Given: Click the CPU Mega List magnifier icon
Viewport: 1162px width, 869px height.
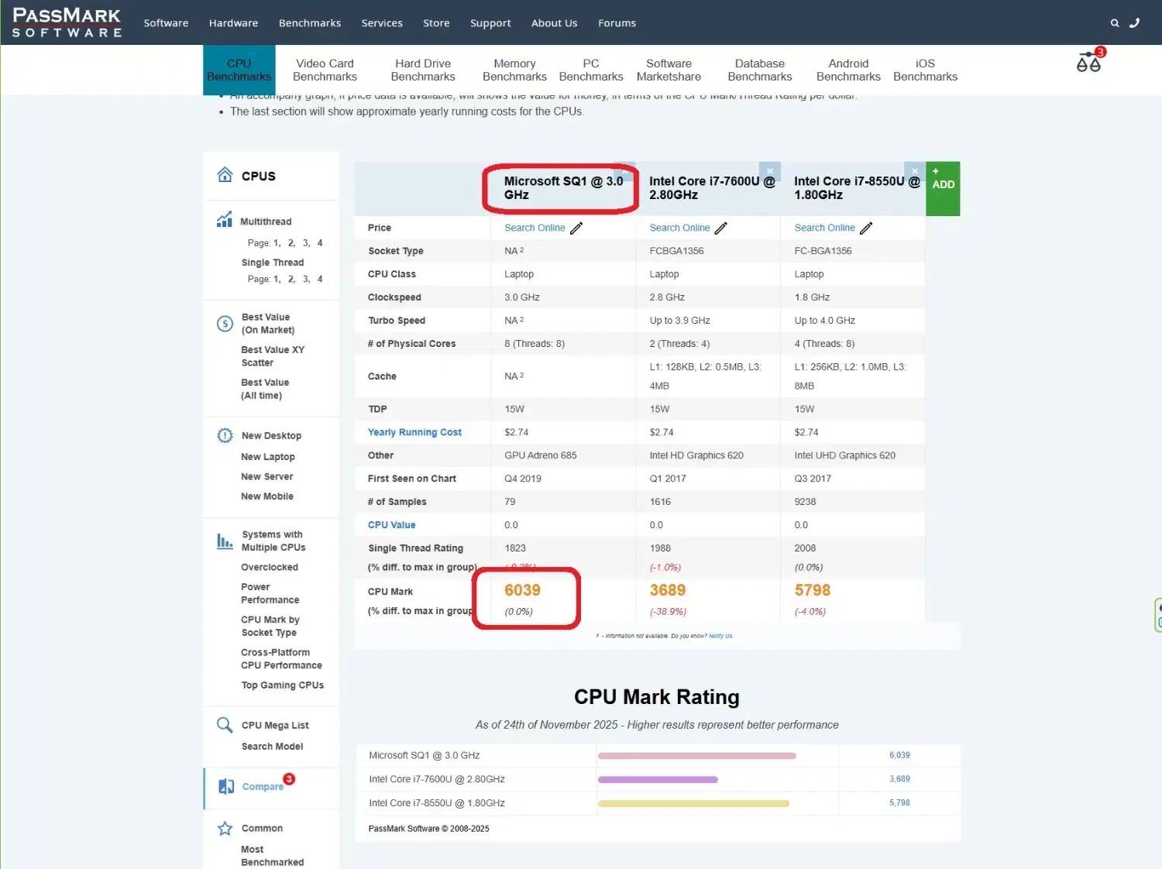Looking at the screenshot, I should click(x=225, y=725).
